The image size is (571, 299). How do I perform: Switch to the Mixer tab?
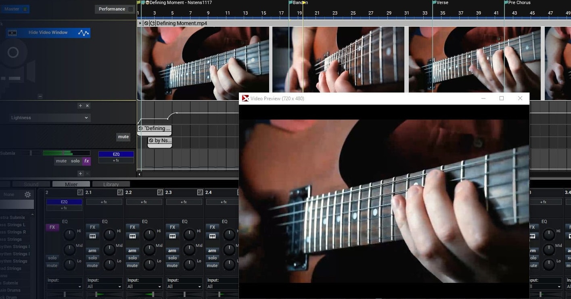71,184
